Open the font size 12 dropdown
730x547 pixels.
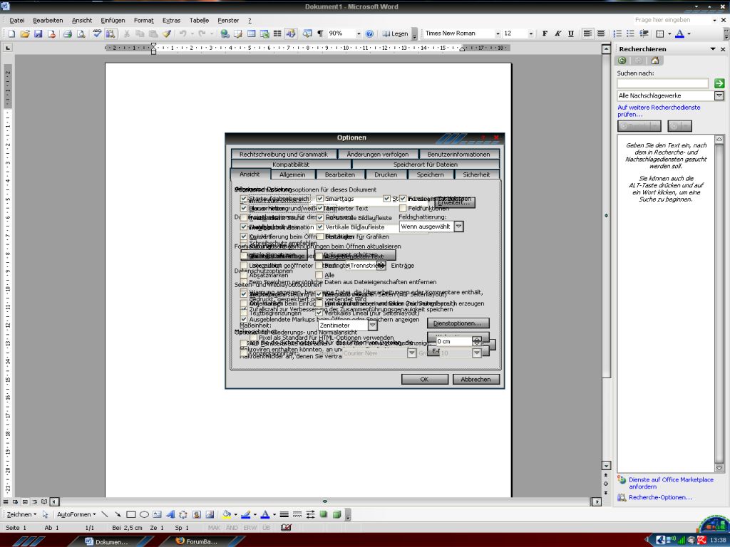530,33
